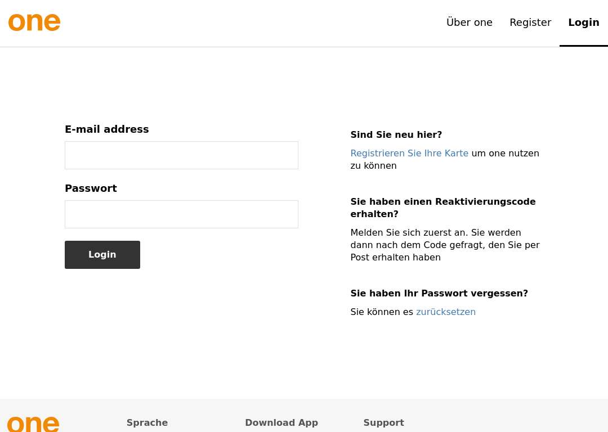Viewport: 608px width, 432px height.
Task: Click the Support footer heading
Action: (x=383, y=422)
